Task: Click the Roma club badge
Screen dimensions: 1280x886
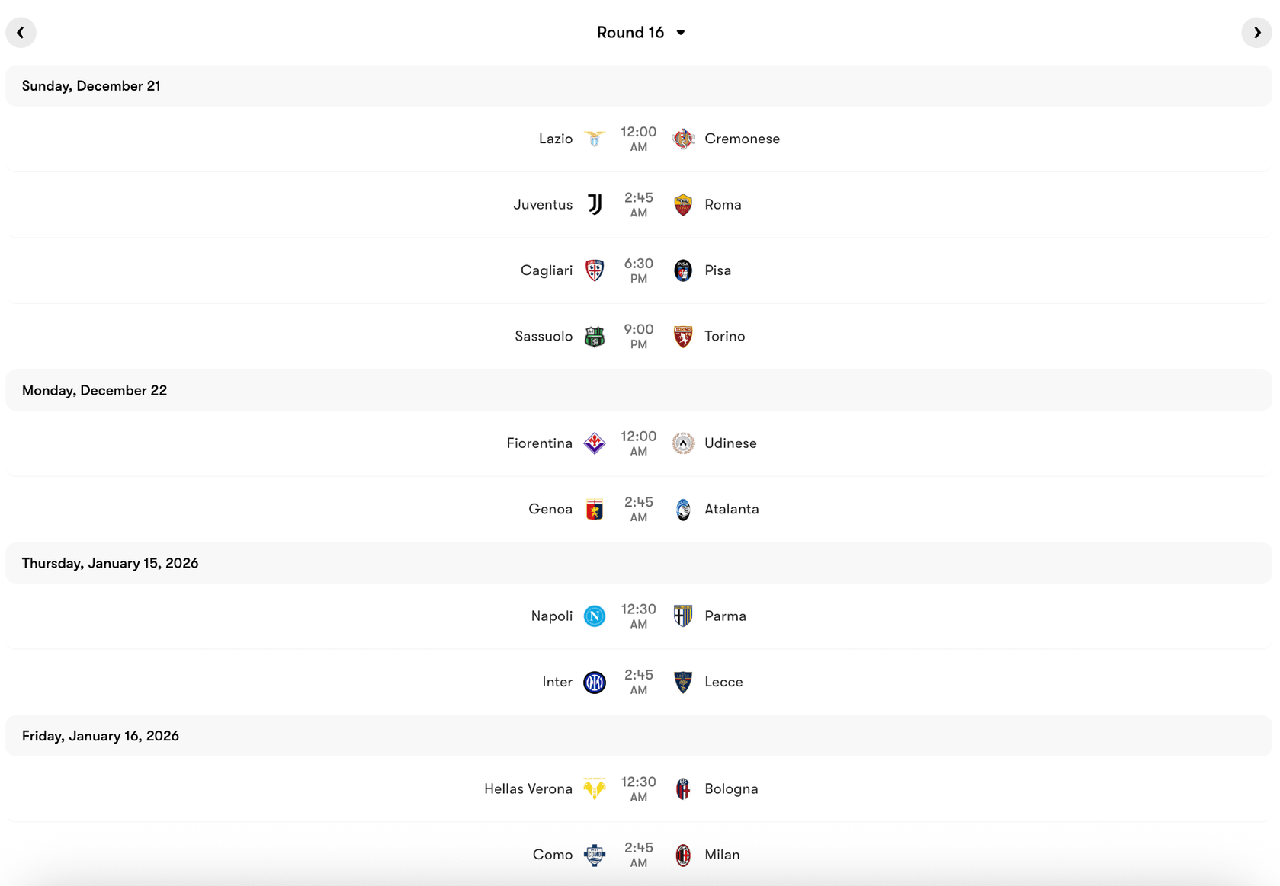Action: coord(683,204)
